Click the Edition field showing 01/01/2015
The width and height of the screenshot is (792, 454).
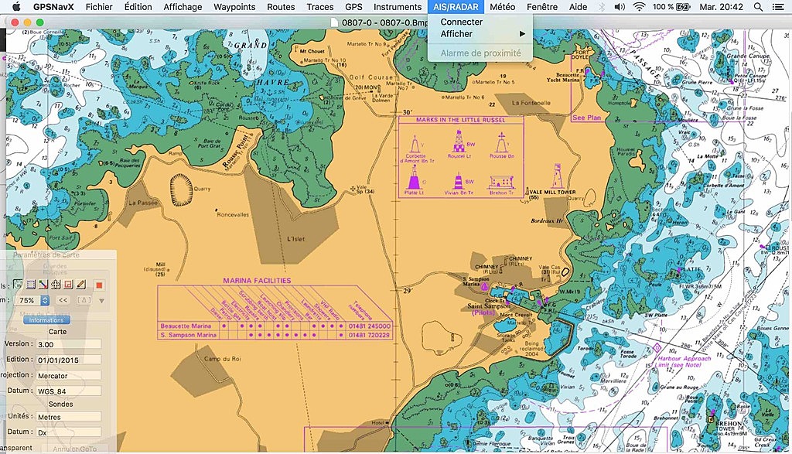pos(68,360)
